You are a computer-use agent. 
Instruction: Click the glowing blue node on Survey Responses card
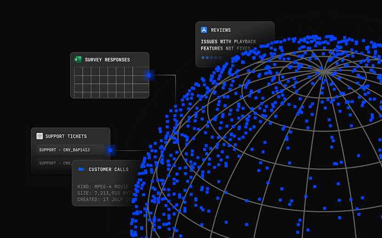pyautogui.click(x=149, y=75)
